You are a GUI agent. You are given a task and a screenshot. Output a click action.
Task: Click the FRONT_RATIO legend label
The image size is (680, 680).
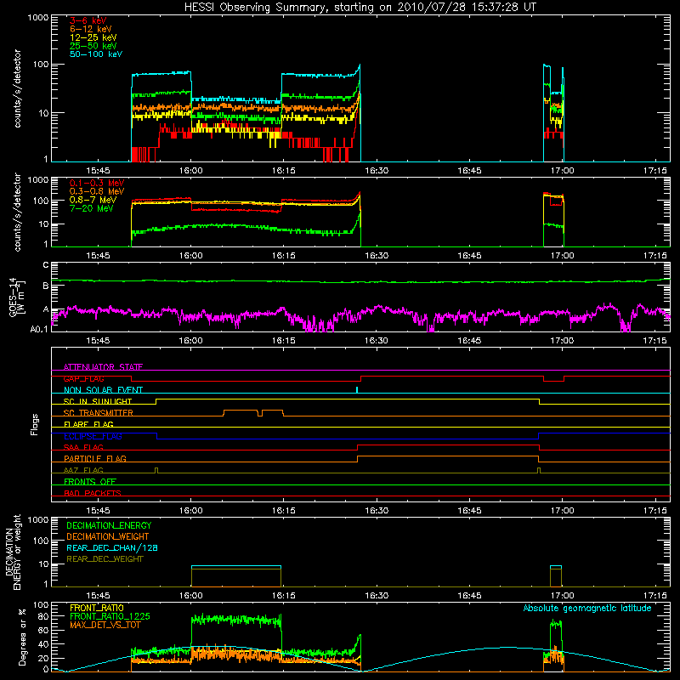(97, 608)
